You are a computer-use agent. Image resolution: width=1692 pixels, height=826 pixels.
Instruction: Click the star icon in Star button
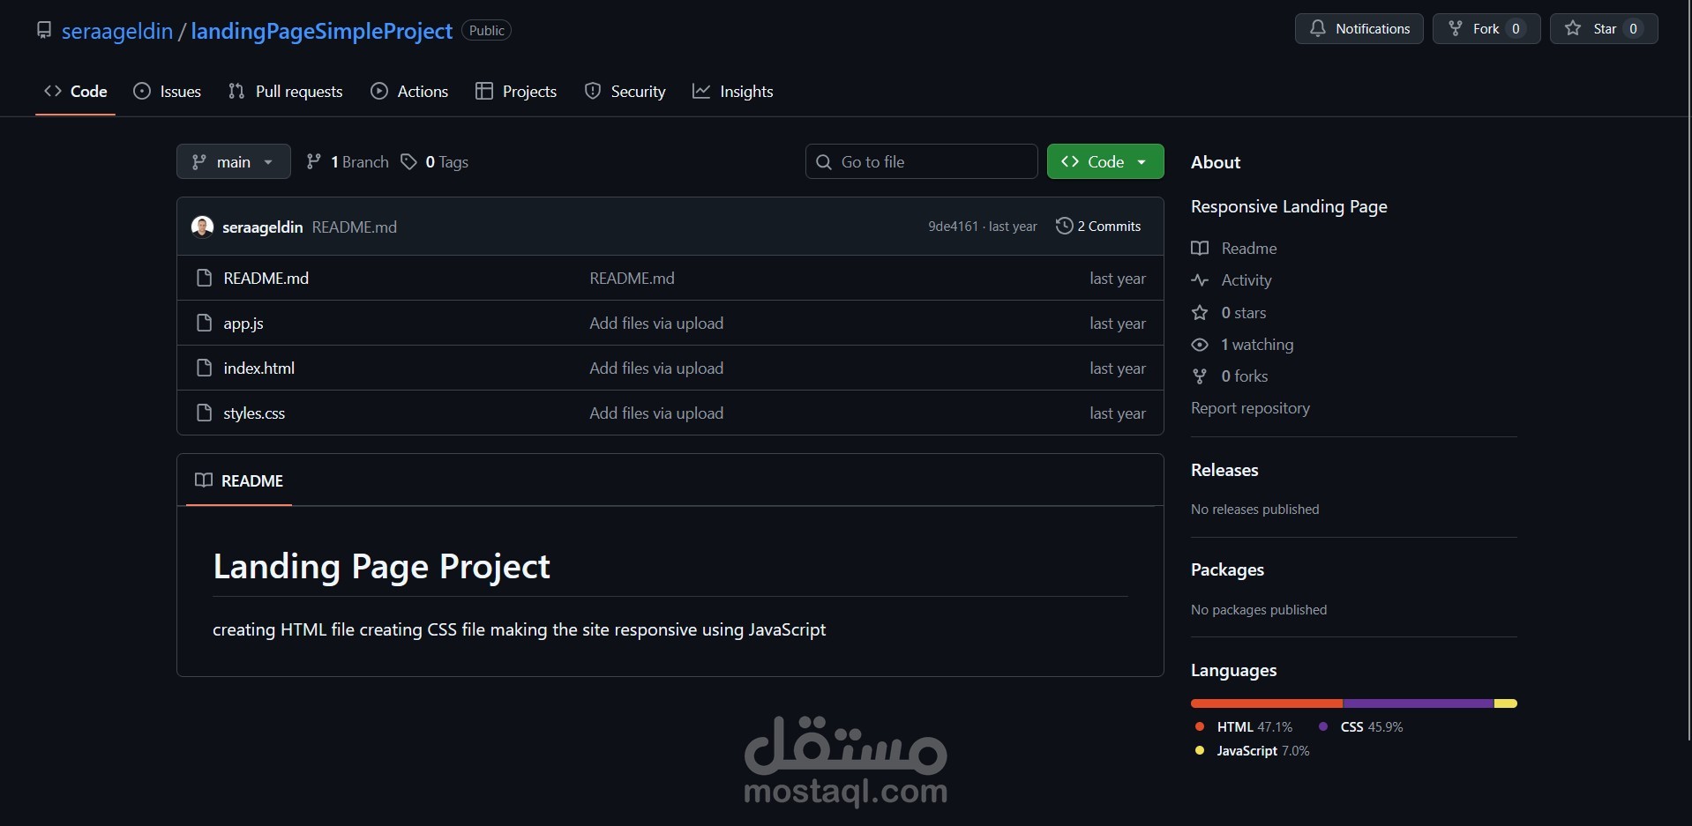click(x=1573, y=28)
